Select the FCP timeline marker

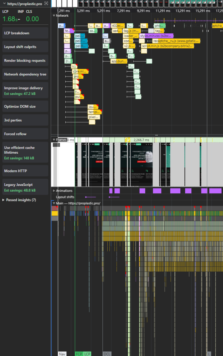coord(79,354)
